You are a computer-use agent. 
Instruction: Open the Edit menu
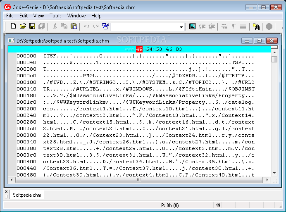pyautogui.click(x=24, y=16)
